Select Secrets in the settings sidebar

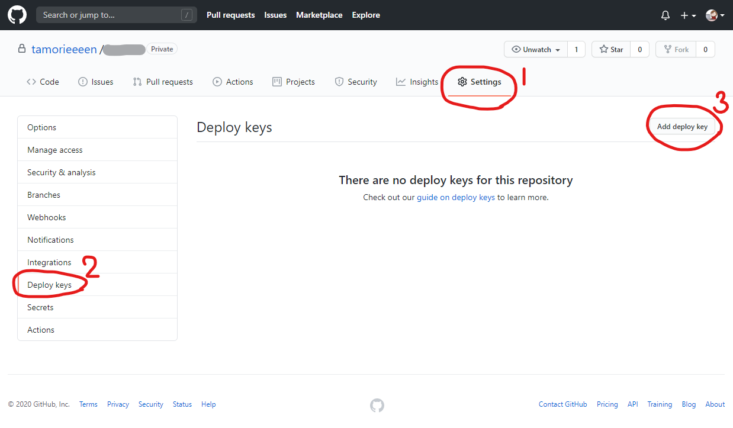40,307
